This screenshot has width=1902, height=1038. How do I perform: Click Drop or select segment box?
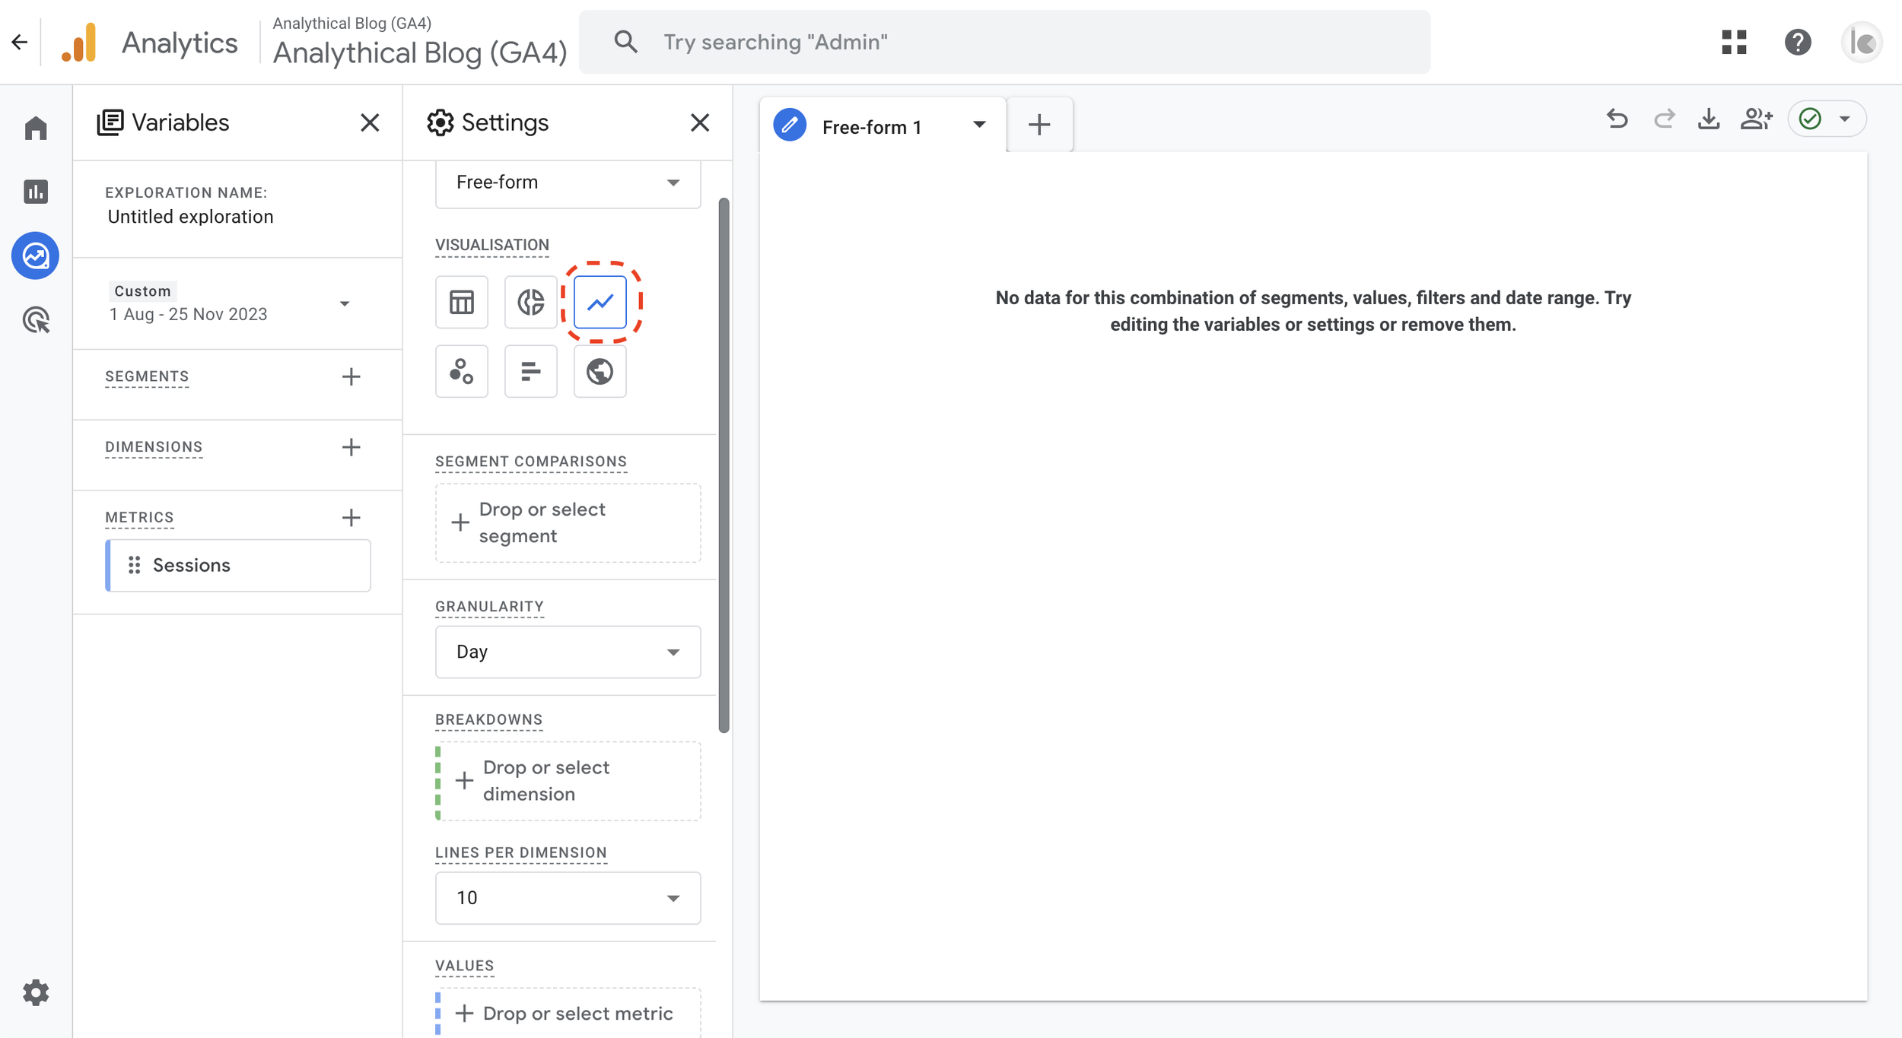pyautogui.click(x=568, y=522)
